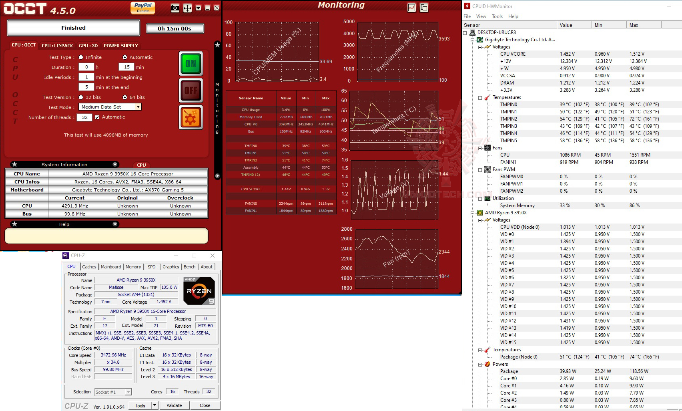This screenshot has width=682, height=411.
Task: Click the PayPal Donate button in OCCT
Action: coord(143,8)
